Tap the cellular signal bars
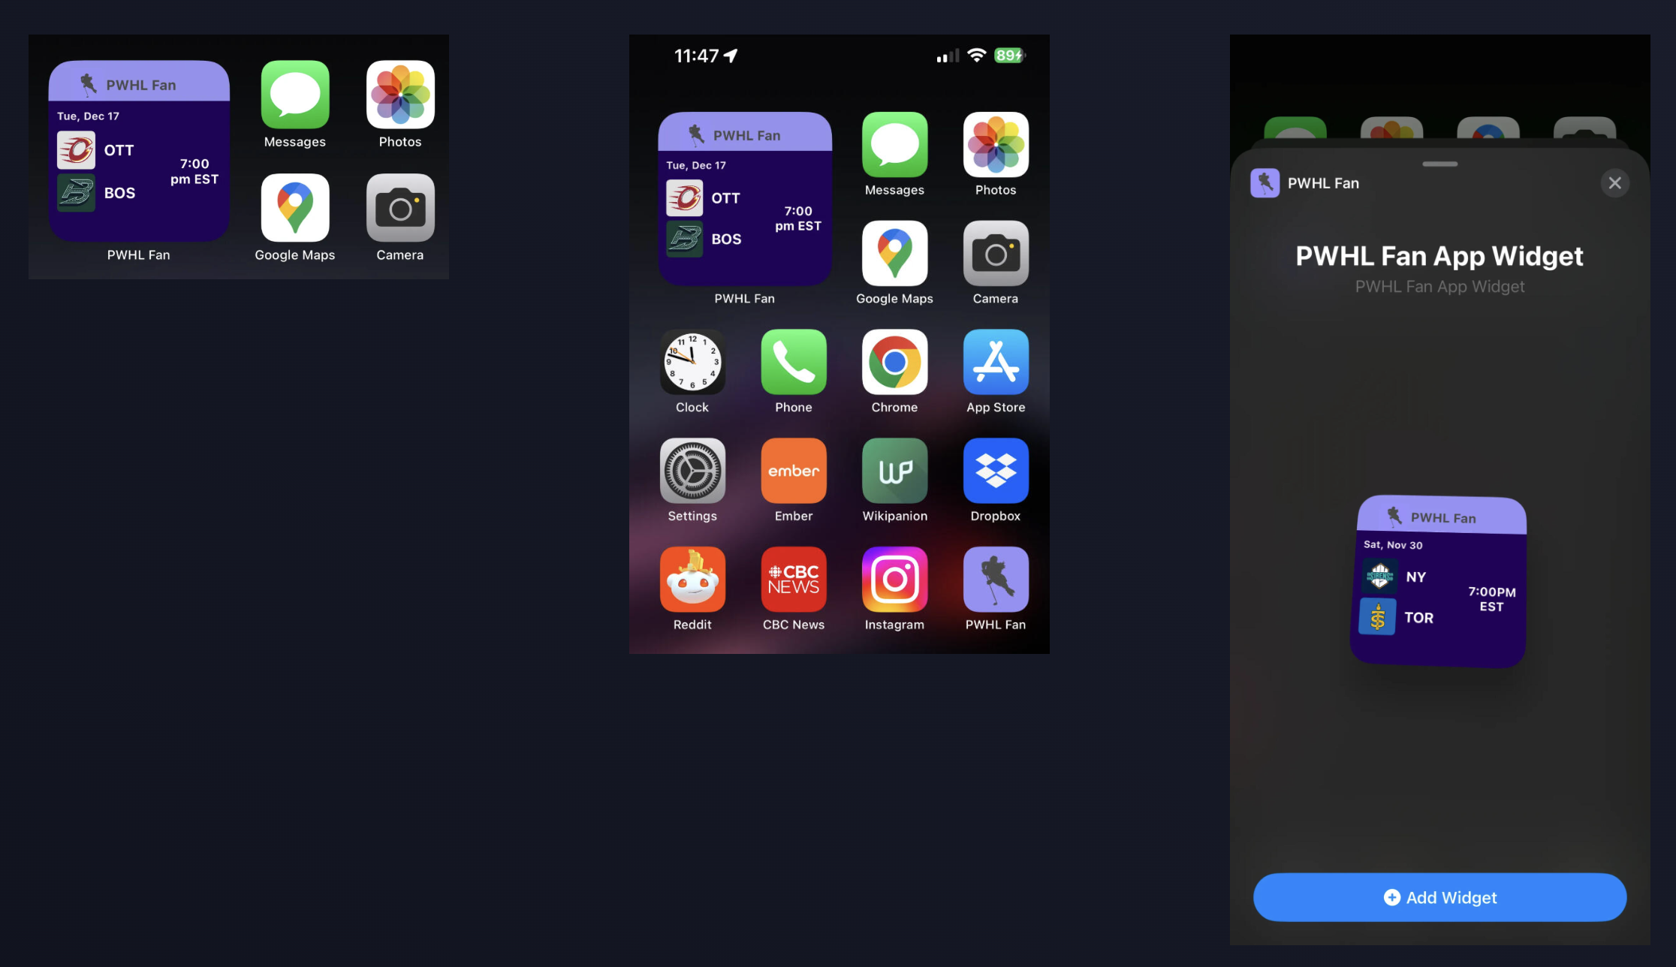Image resolution: width=1676 pixels, height=967 pixels. [x=948, y=56]
